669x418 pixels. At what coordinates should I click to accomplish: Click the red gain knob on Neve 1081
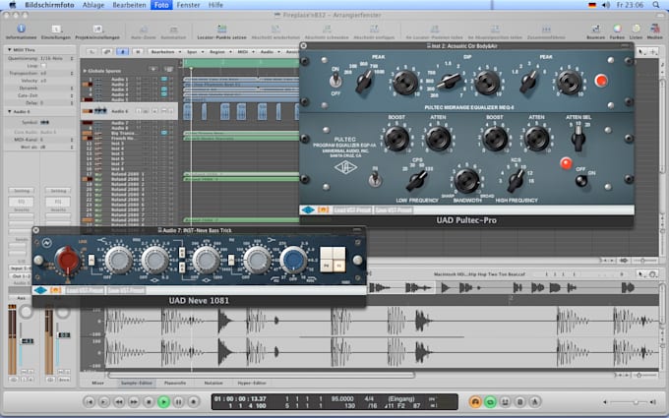point(68,260)
